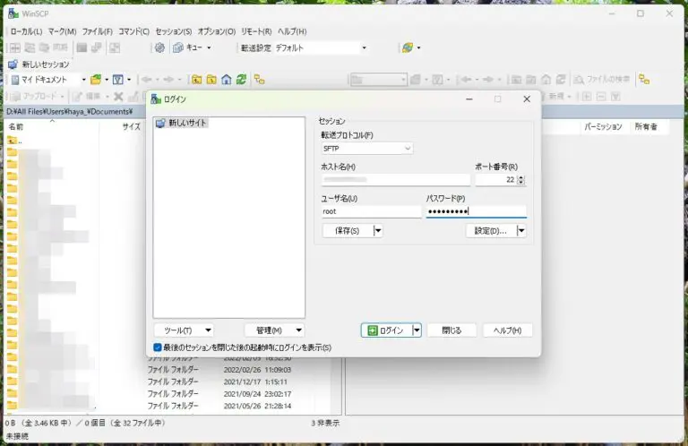
Task: Select 新しいサイト in the site list
Action: click(187, 123)
